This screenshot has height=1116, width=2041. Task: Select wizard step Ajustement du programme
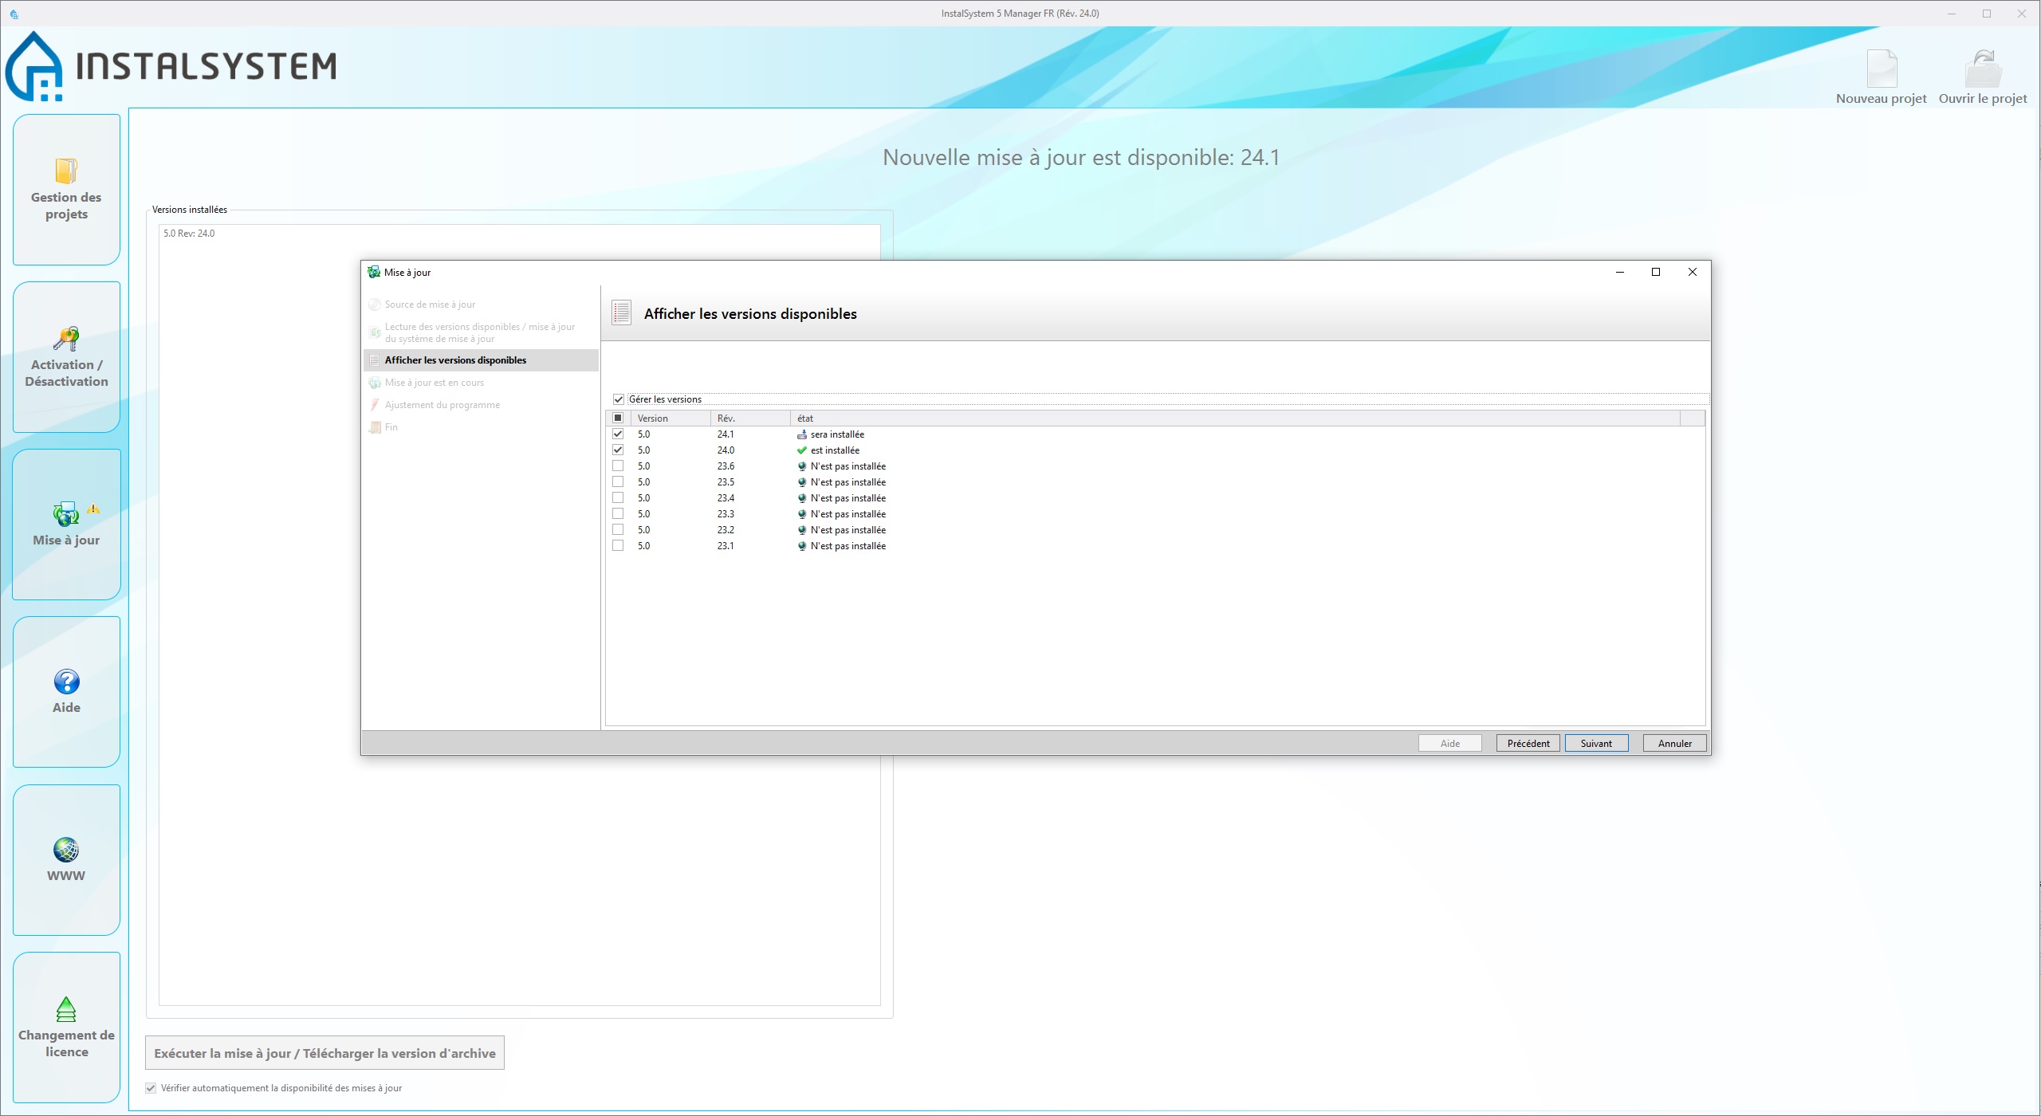481,405
